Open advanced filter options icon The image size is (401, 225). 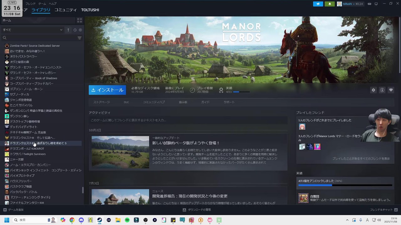click(x=80, y=38)
